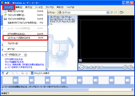Click the Play button in the preview monitor
135x96 pixels.
point(82,67)
